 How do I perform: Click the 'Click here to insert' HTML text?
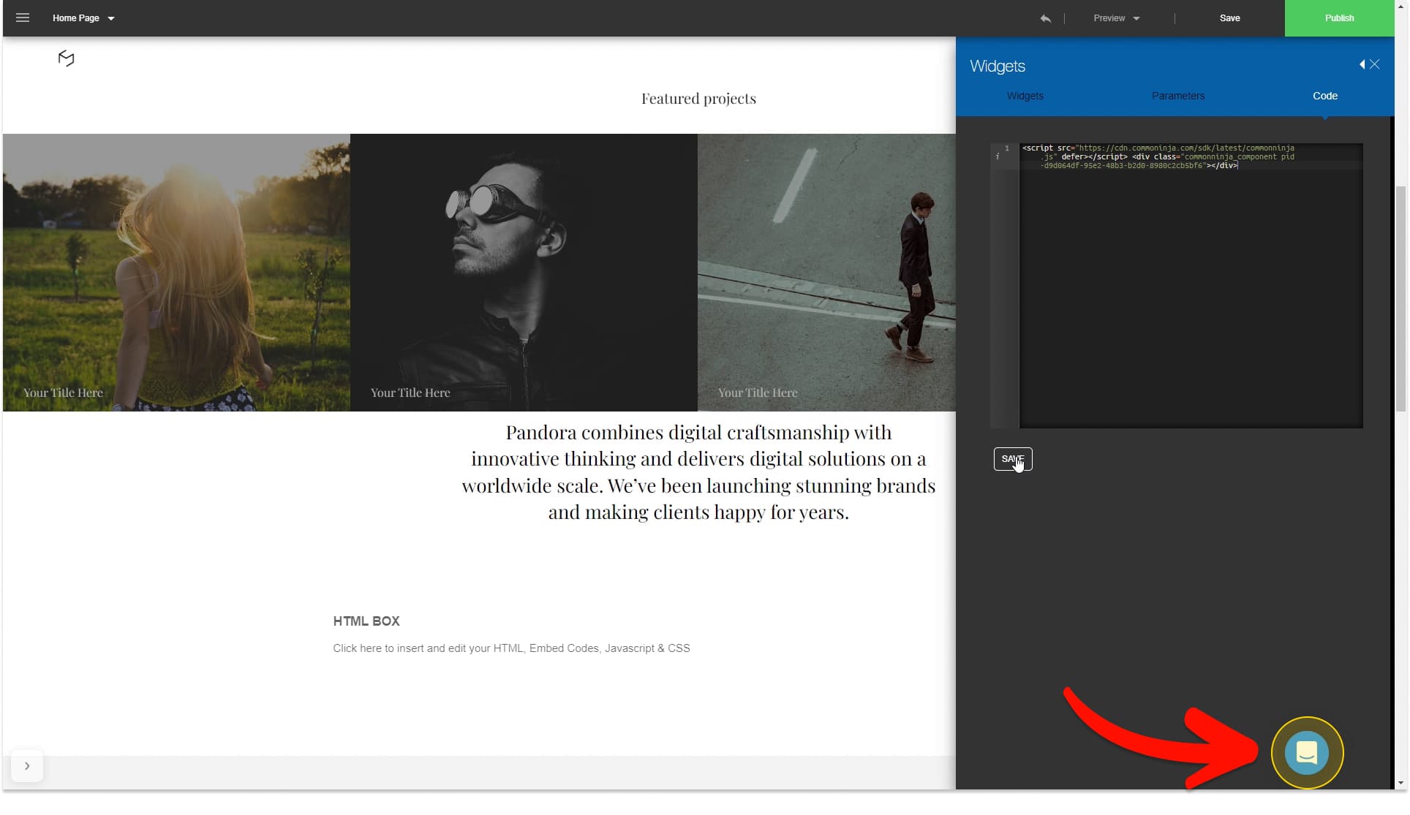point(511,648)
